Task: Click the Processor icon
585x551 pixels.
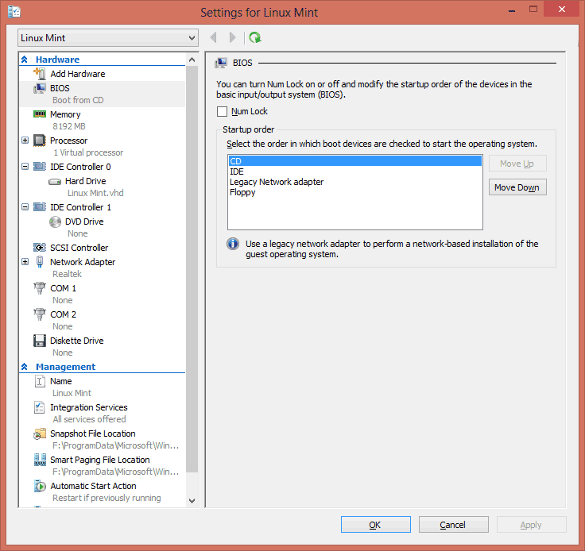Action: (40, 141)
